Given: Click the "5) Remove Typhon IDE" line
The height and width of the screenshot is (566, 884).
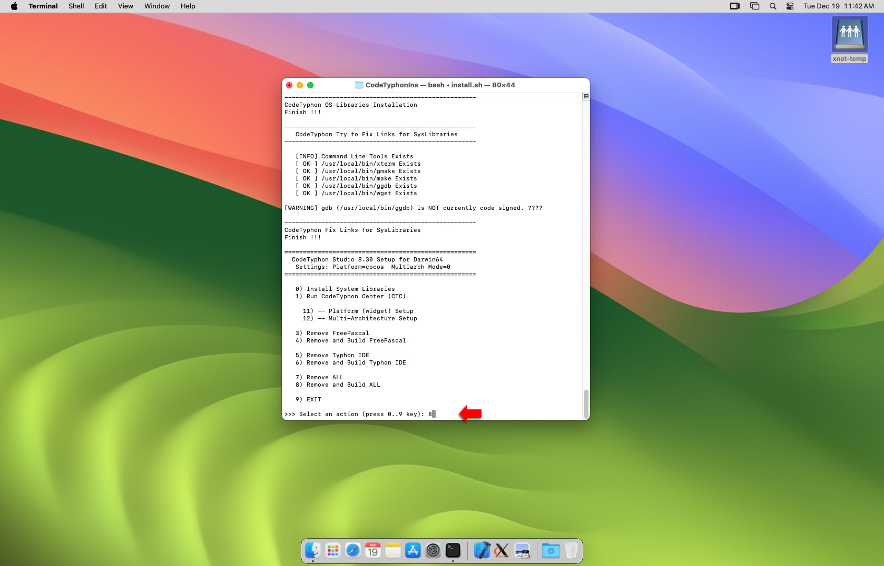Looking at the screenshot, I should 332,356.
